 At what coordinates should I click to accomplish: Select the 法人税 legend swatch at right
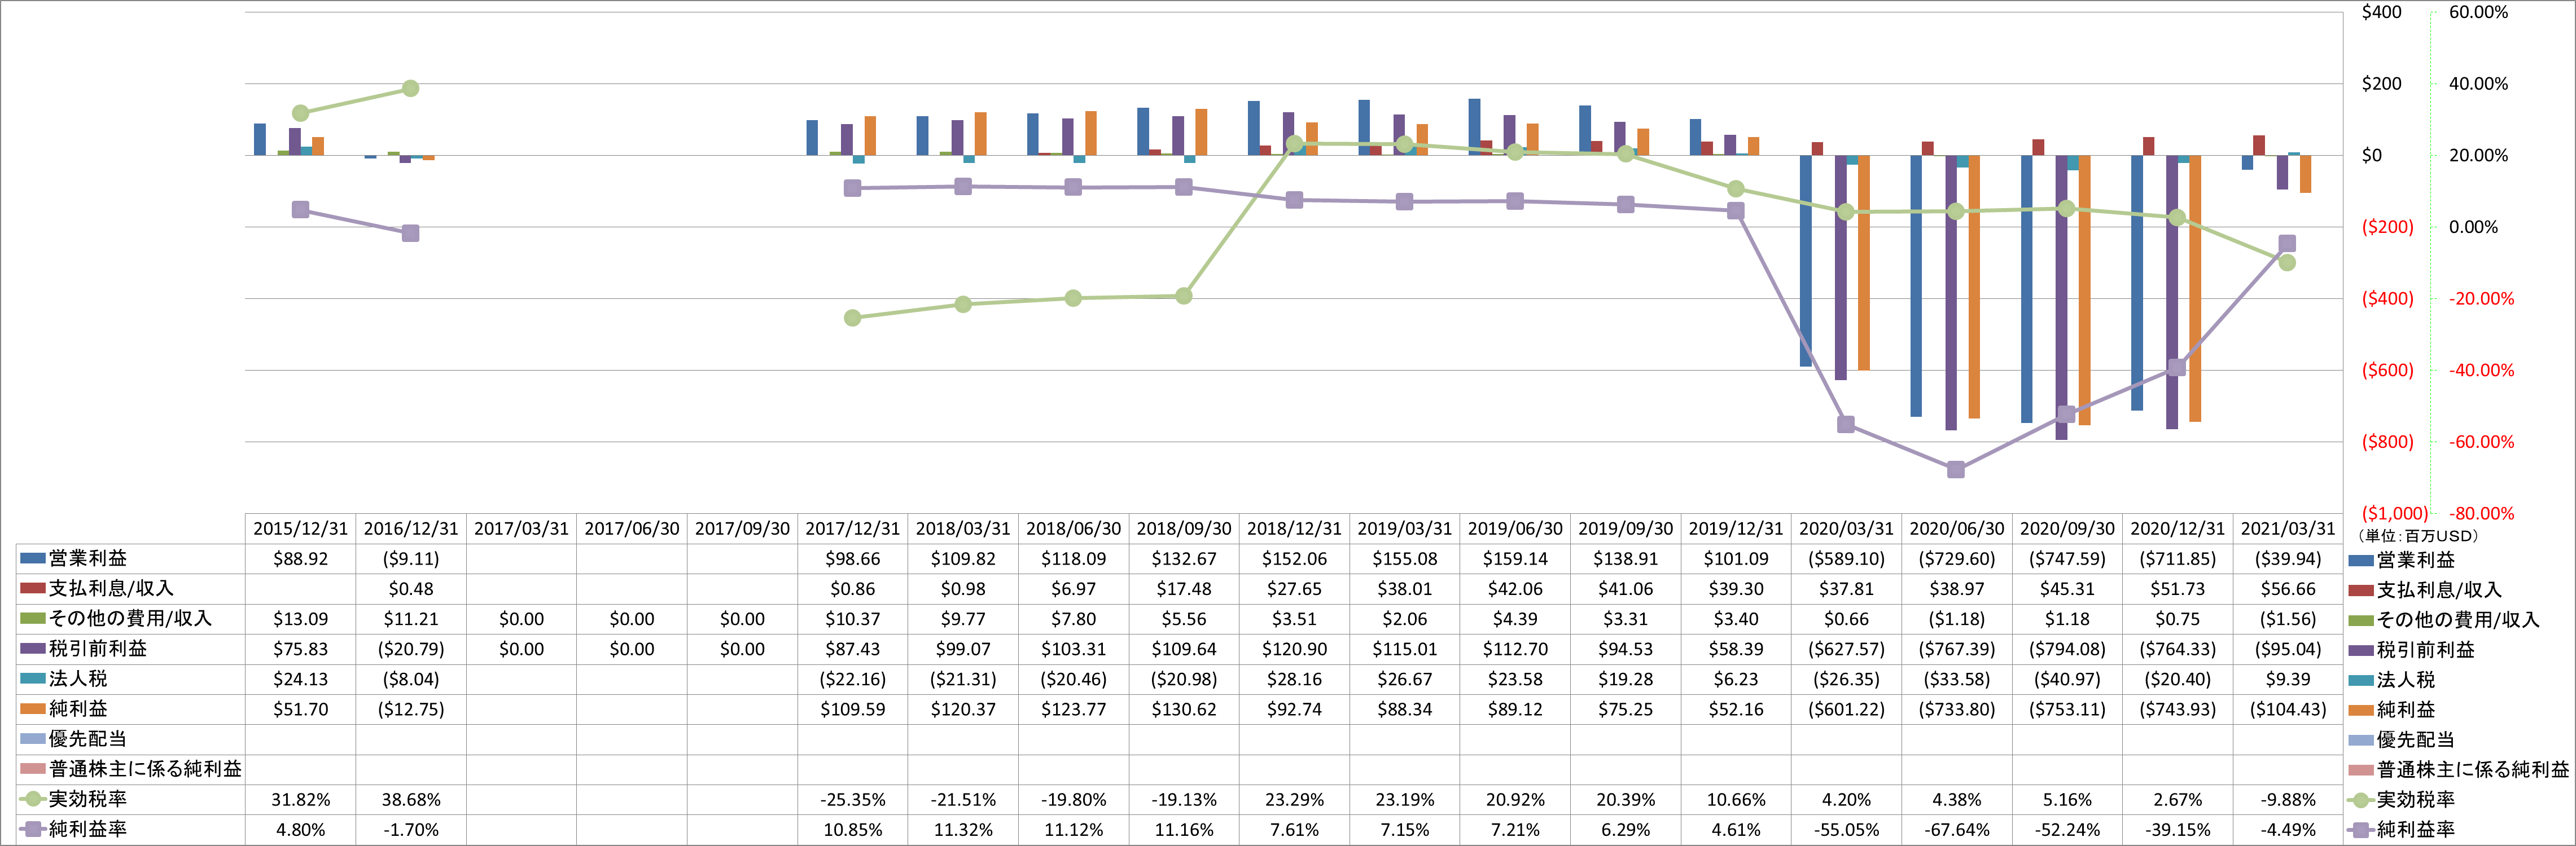tap(2361, 680)
